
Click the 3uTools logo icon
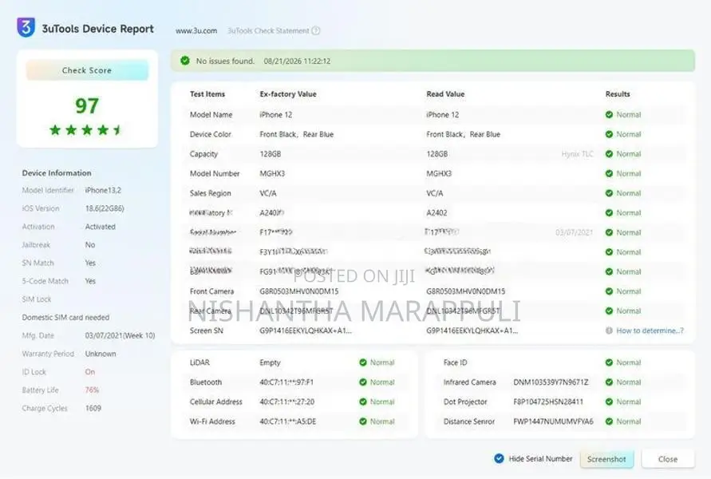point(26,27)
